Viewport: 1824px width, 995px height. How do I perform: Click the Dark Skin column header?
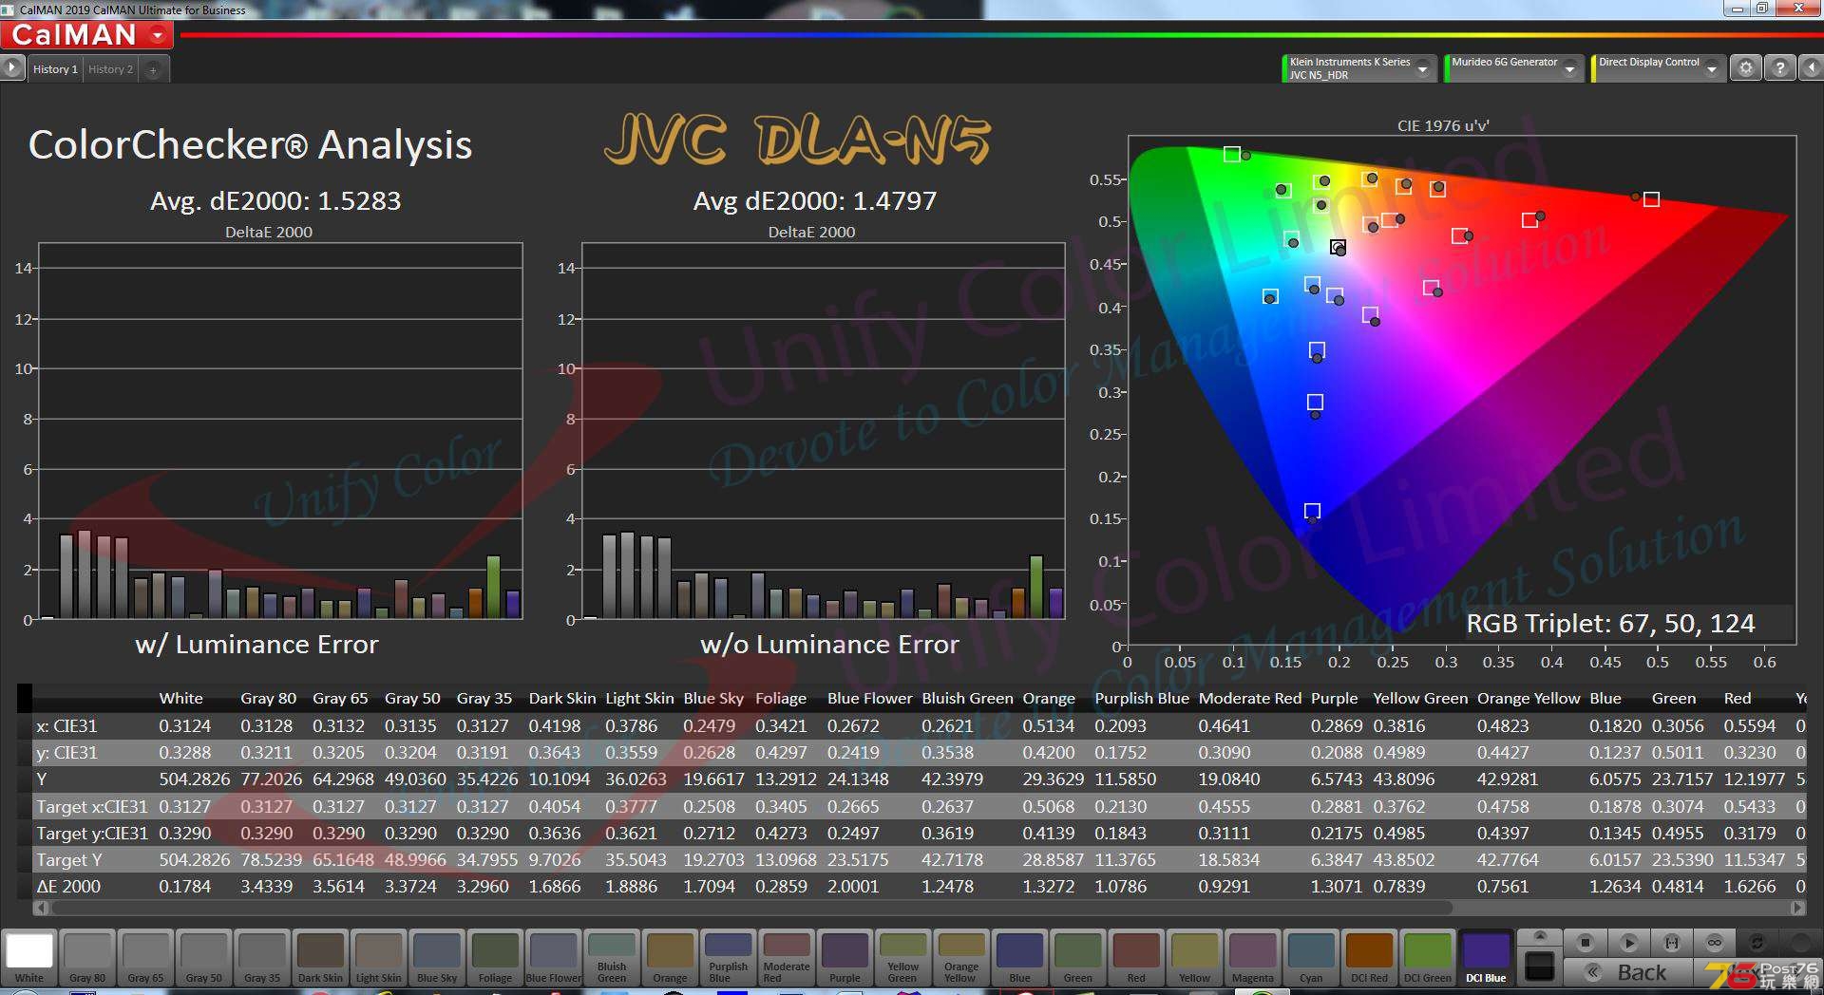[561, 698]
